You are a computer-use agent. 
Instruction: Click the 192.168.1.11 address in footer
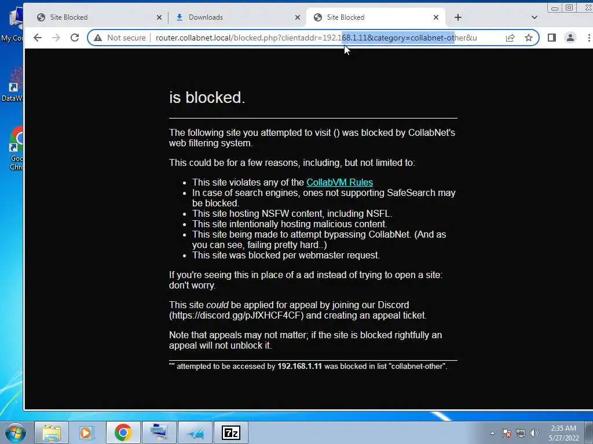(x=299, y=366)
